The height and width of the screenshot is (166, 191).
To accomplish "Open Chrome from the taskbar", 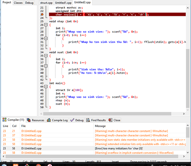I will 38,165.
